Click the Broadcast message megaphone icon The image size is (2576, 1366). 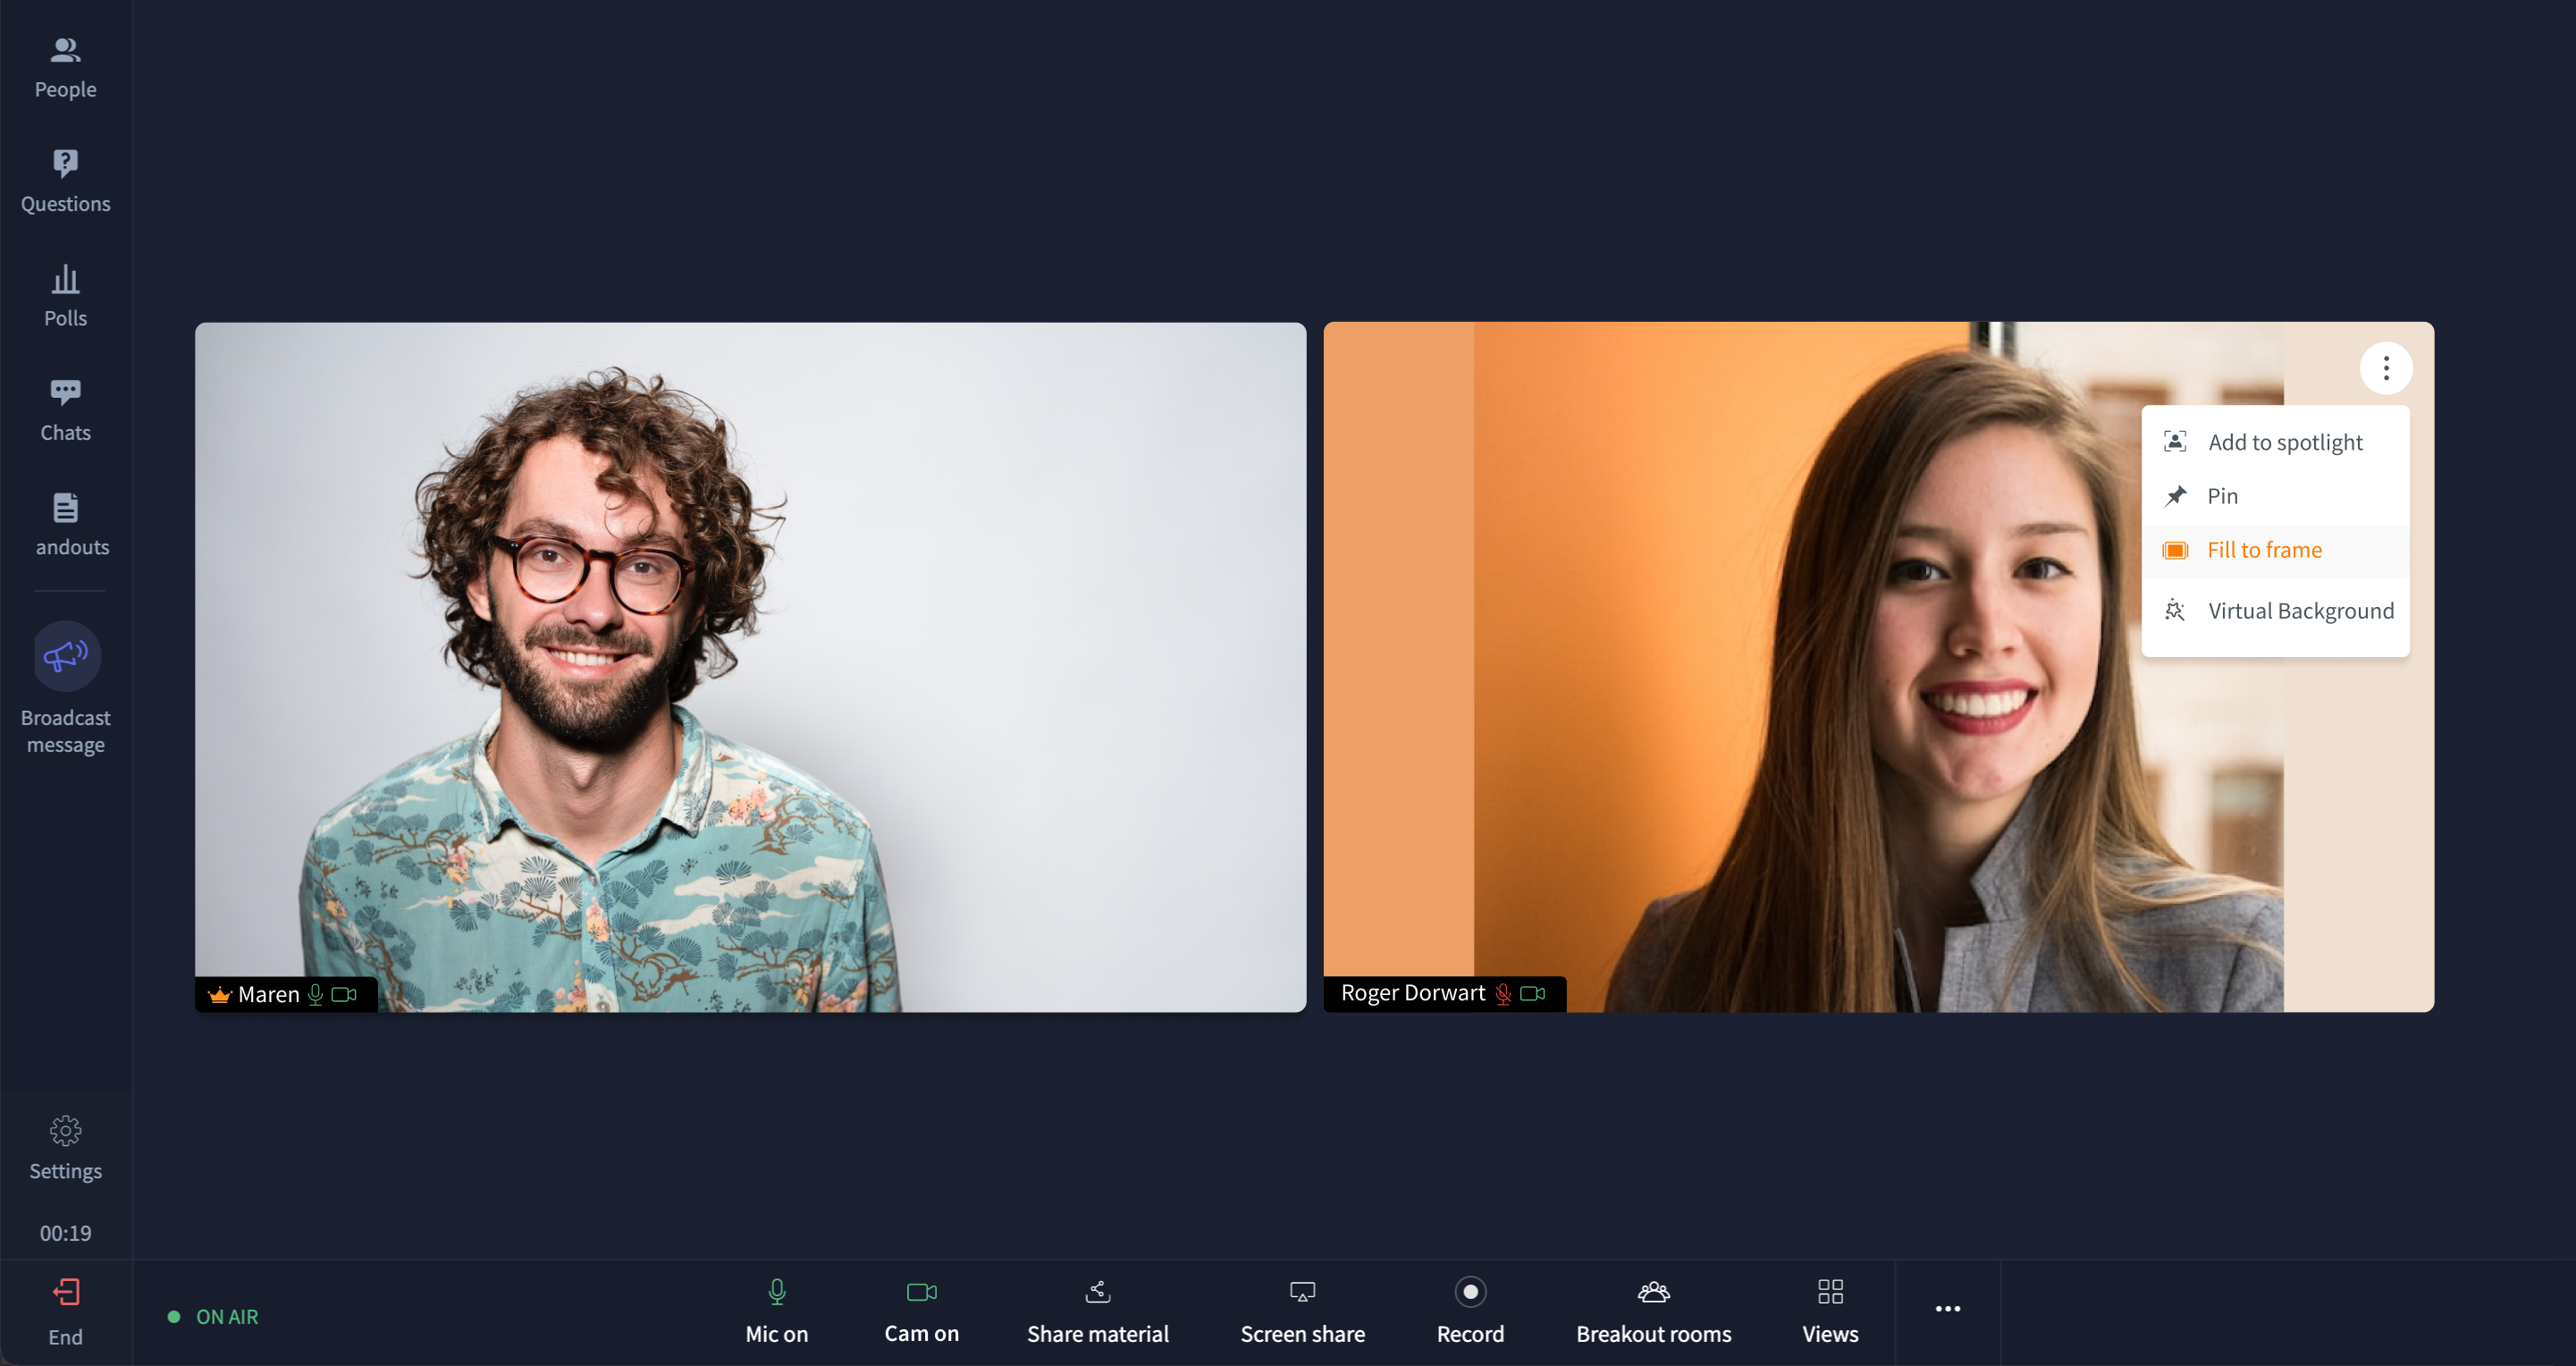[x=67, y=656]
